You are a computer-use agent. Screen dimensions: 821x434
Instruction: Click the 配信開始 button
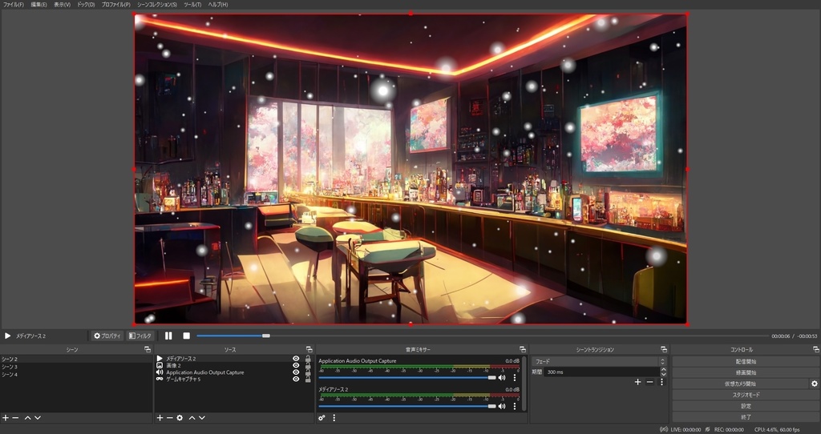click(x=746, y=361)
